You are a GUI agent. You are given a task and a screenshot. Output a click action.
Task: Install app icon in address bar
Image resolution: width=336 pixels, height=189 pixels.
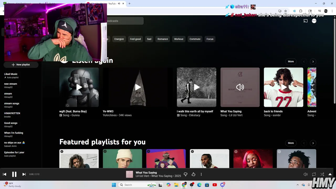click(x=280, y=11)
